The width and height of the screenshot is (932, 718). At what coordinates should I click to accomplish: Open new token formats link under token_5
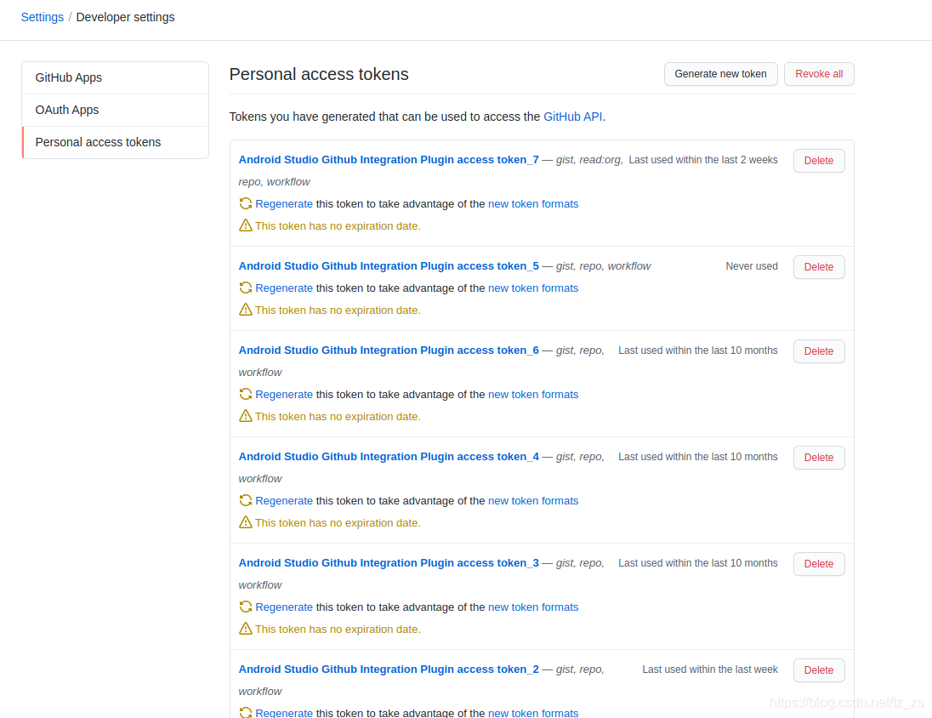533,288
